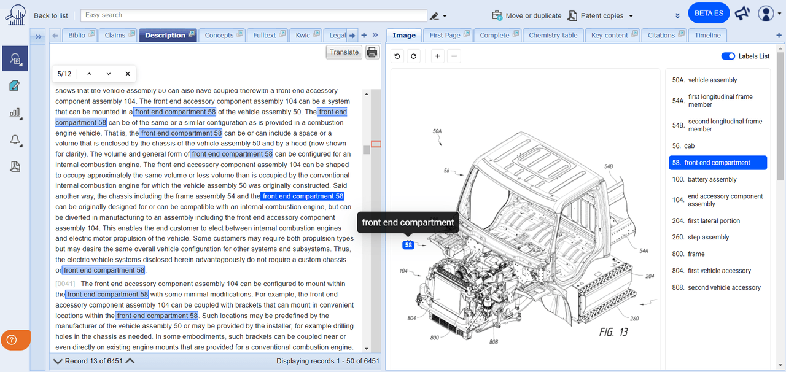Image resolution: width=786 pixels, height=372 pixels.
Task: Rotate the patent drawing counterclockwise
Action: click(x=397, y=56)
